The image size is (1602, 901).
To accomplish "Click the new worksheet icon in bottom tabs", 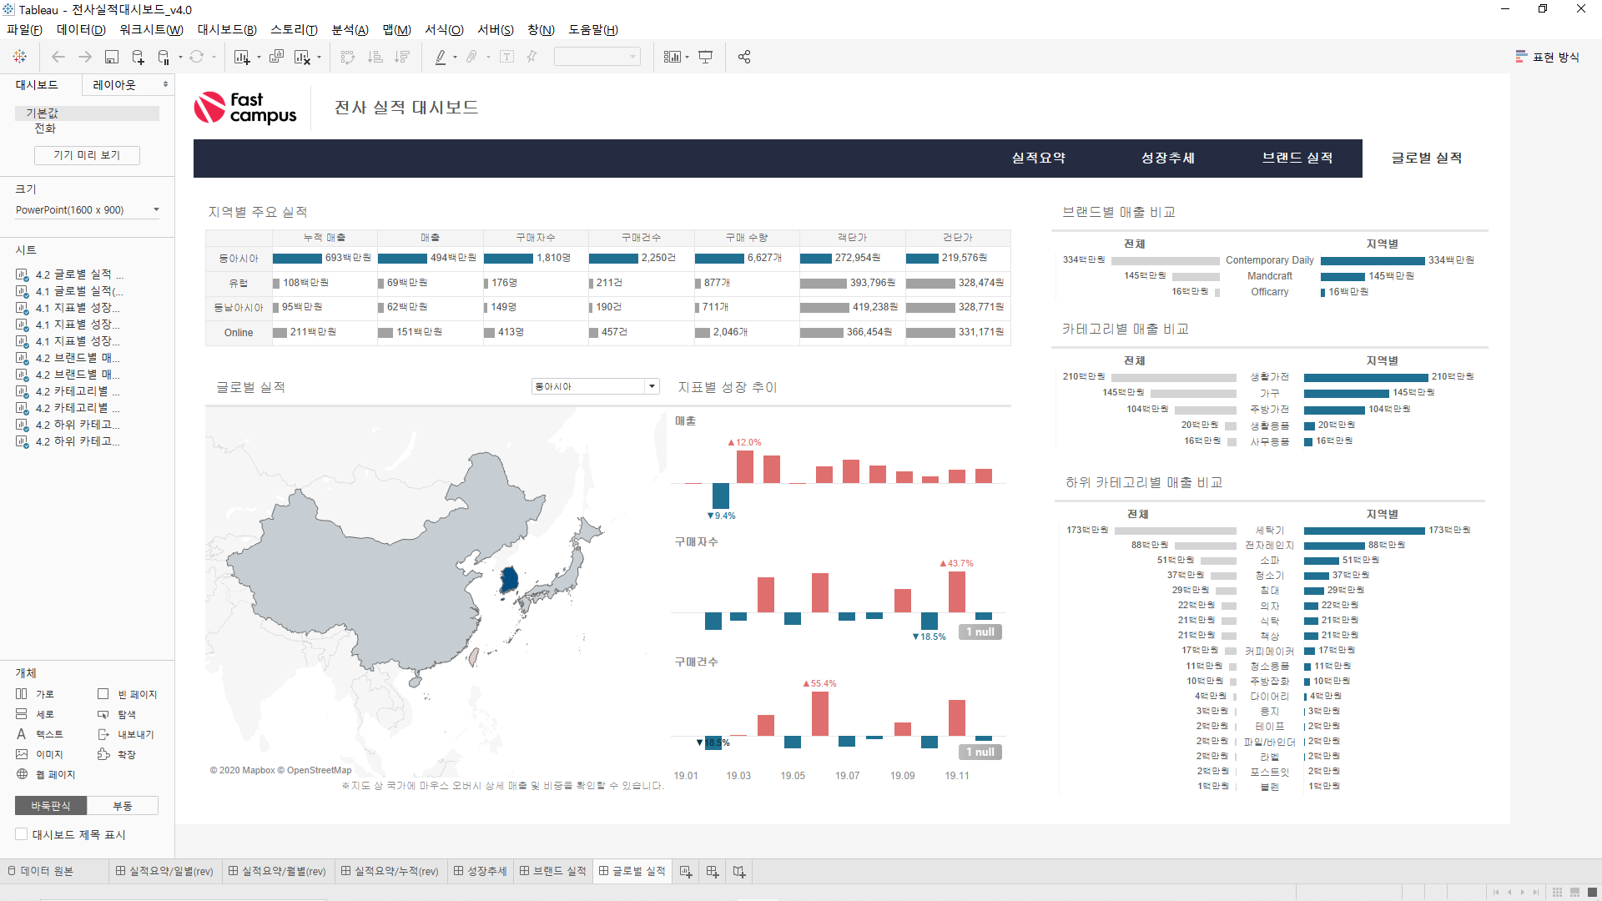I will (686, 871).
